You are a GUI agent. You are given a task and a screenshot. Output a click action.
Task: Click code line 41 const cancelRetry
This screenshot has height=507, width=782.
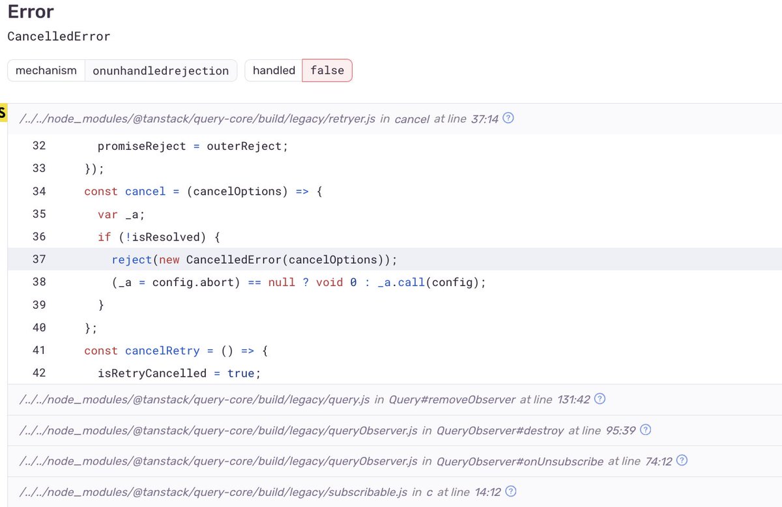click(395, 351)
